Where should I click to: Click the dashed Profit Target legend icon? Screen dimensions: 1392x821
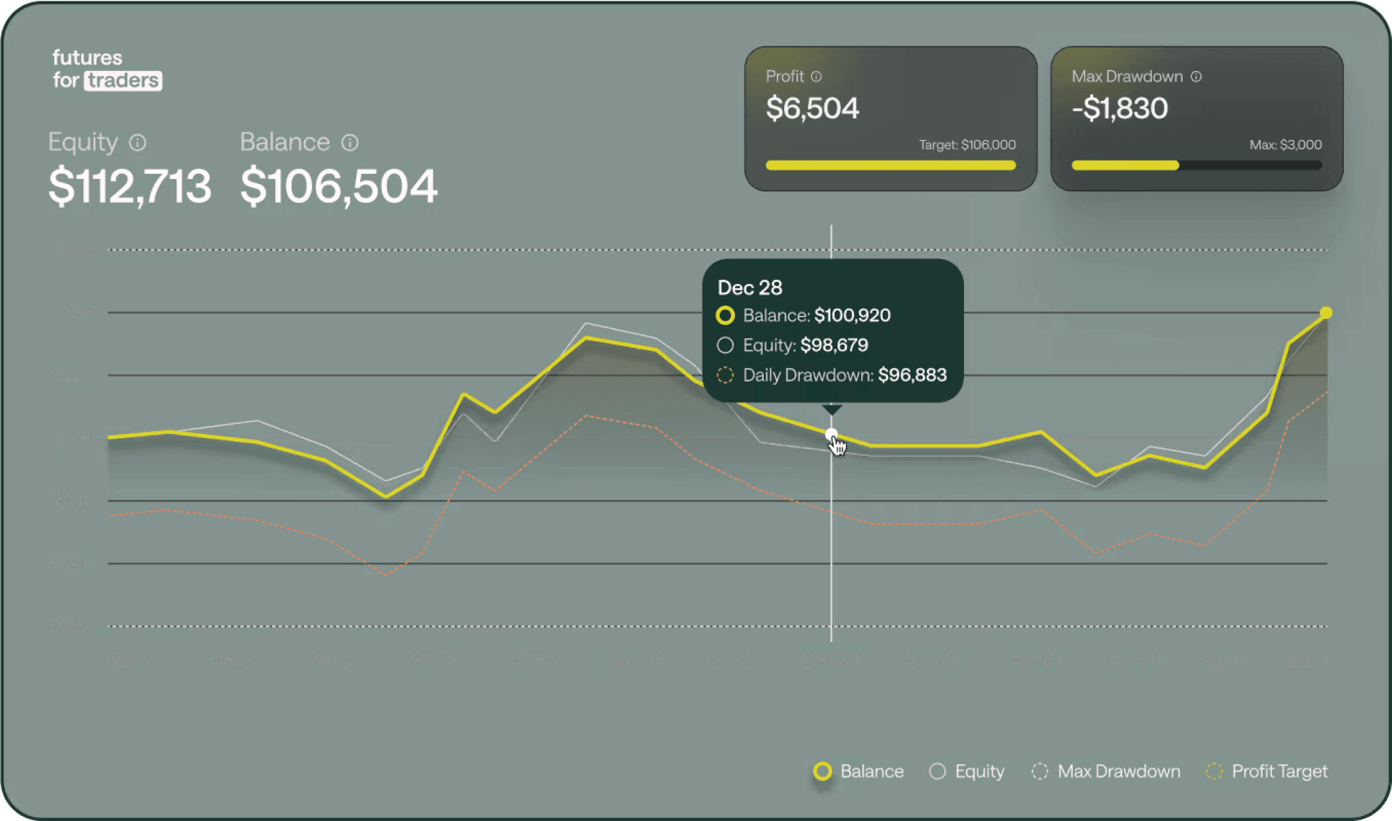(1214, 771)
